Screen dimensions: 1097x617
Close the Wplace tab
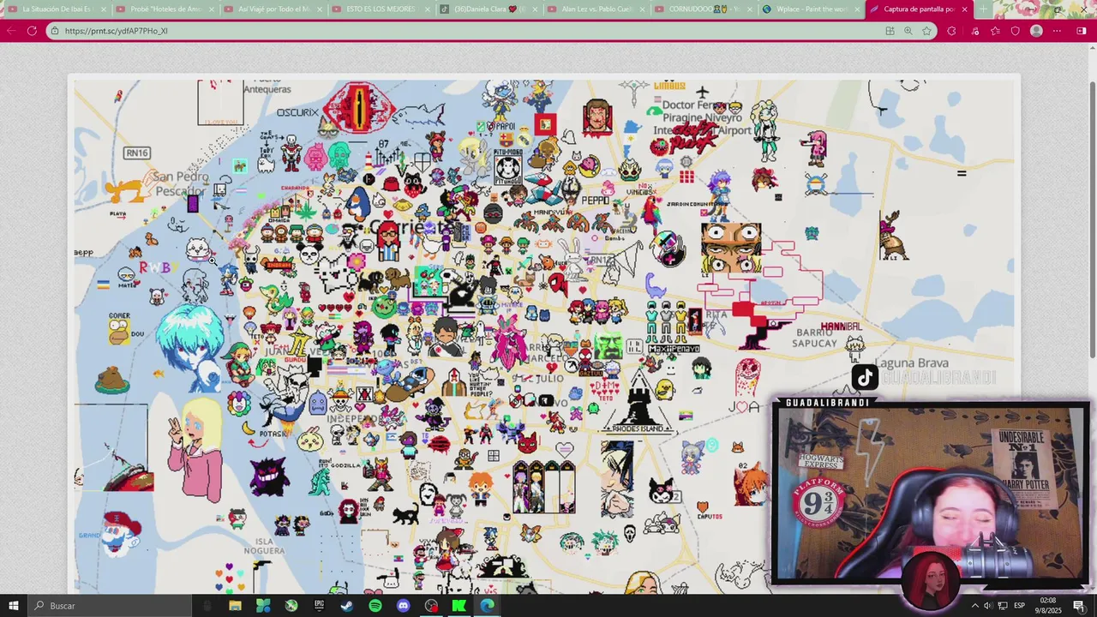click(858, 9)
